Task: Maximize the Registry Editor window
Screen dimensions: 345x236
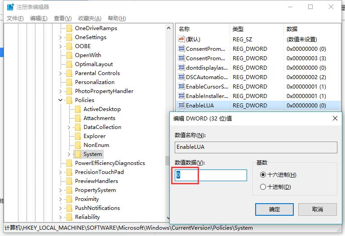Action: [310, 7]
